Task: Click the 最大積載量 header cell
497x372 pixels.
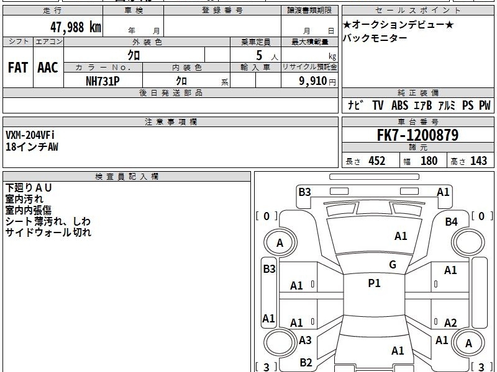Action: [309, 42]
